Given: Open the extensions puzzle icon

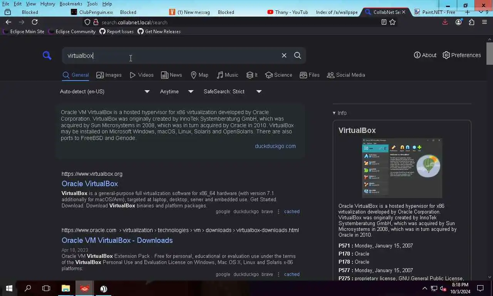Looking at the screenshot, I should point(471,22).
